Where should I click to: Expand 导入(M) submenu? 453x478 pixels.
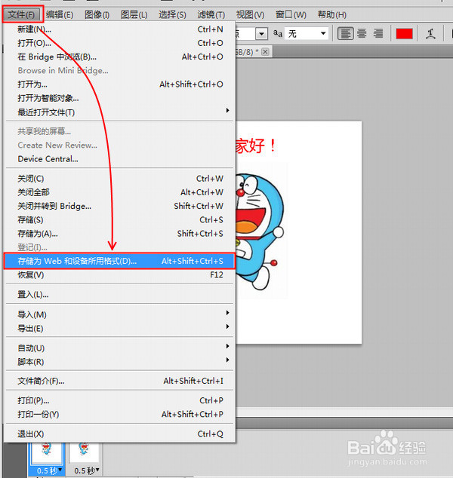coord(119,314)
